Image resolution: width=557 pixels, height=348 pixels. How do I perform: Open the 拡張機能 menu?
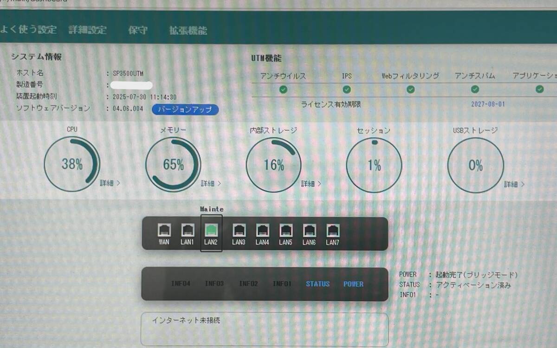[188, 31]
